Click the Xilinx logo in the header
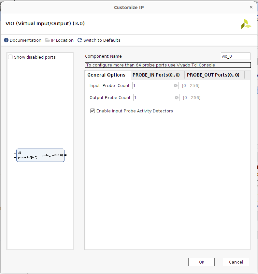The width and height of the screenshot is (258, 274). click(246, 24)
